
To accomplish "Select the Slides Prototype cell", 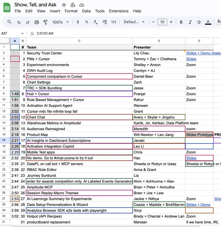I will (x=199, y=135).
